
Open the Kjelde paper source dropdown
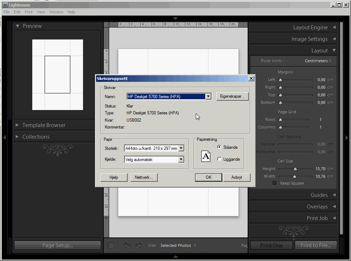point(181,160)
